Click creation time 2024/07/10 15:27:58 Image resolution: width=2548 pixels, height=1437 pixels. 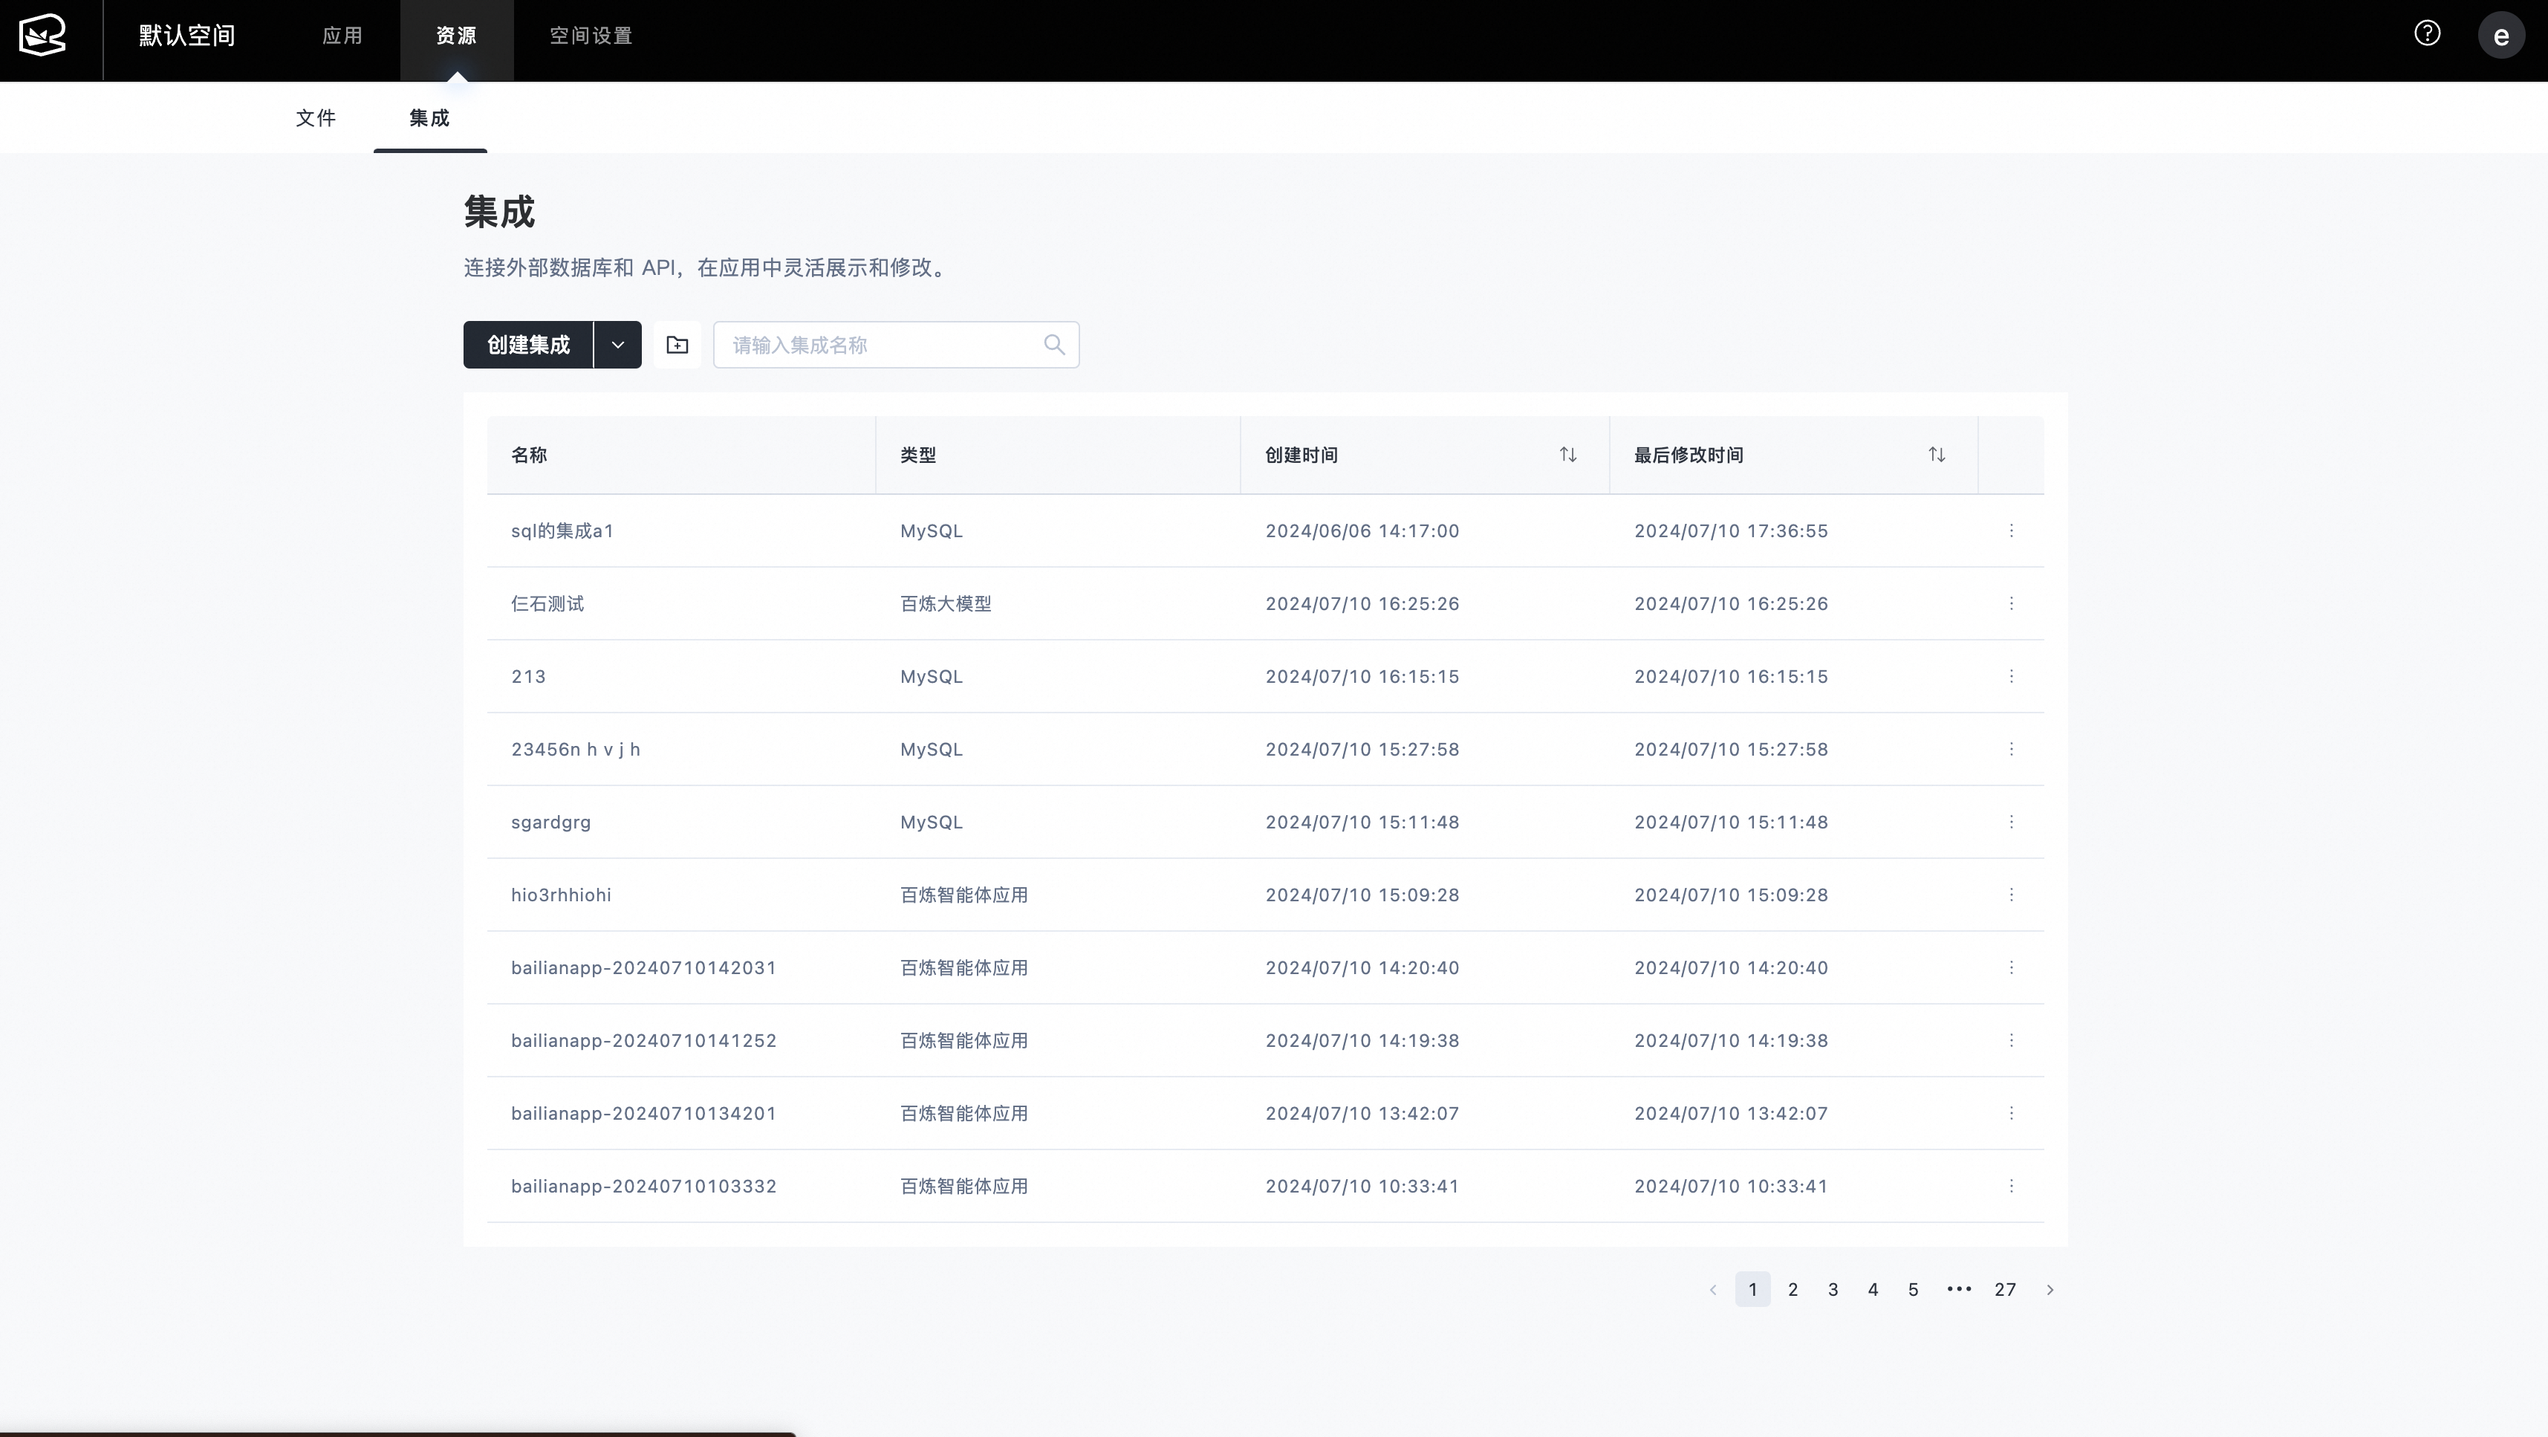point(1362,749)
